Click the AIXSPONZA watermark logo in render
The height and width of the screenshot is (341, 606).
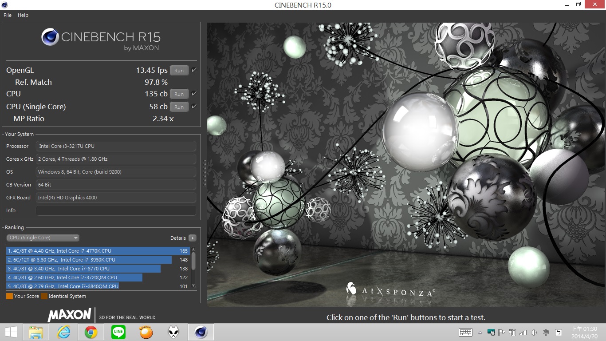pos(390,289)
